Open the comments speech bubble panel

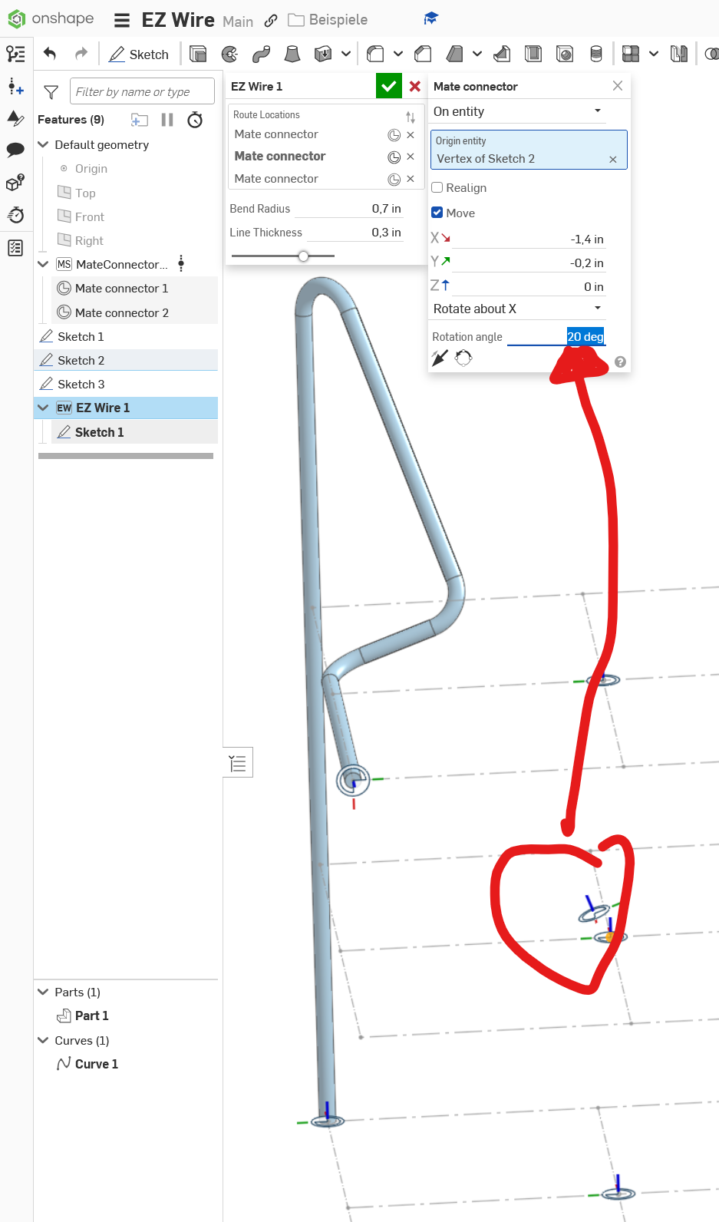coord(15,150)
